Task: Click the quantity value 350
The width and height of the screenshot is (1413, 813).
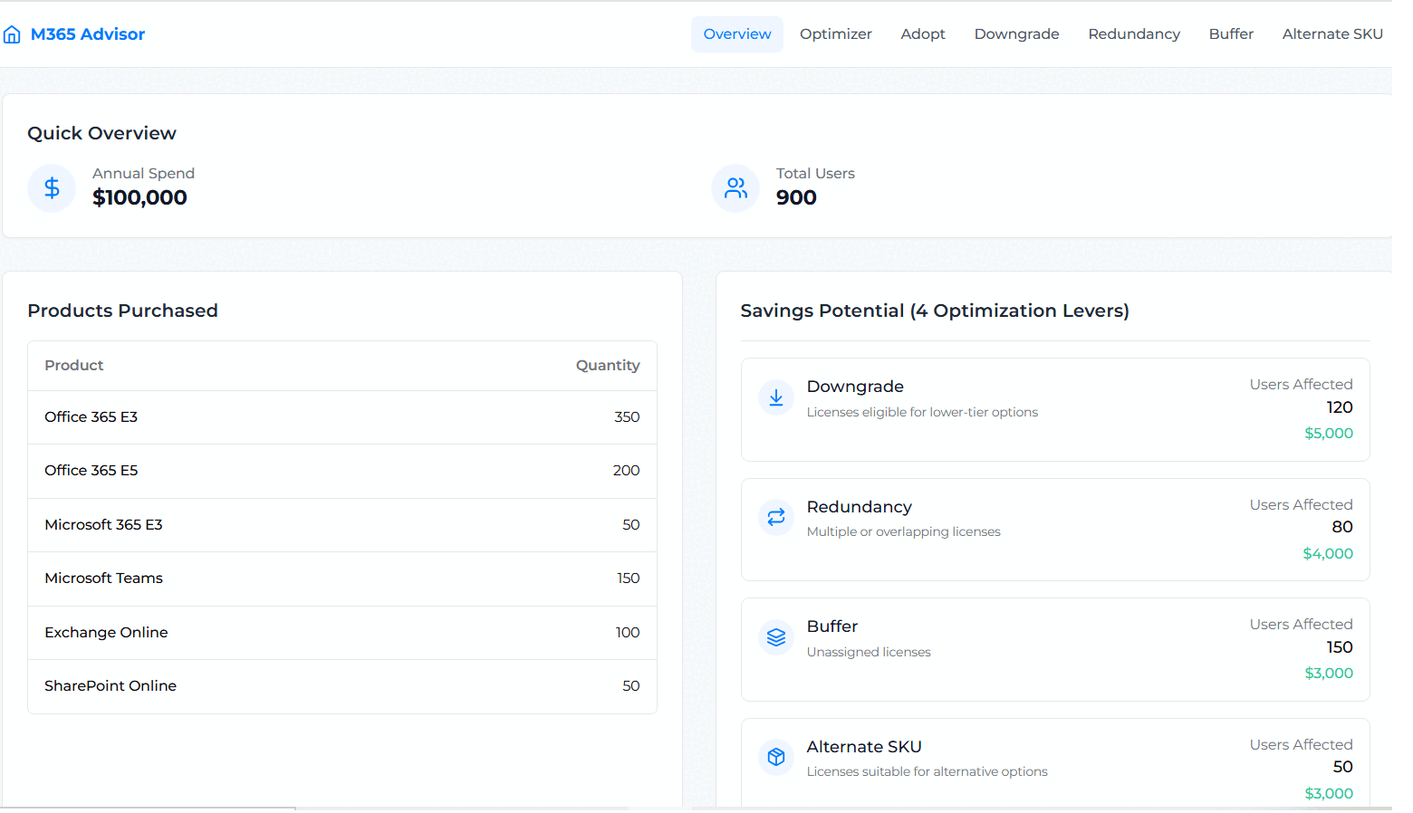Action: [x=627, y=417]
